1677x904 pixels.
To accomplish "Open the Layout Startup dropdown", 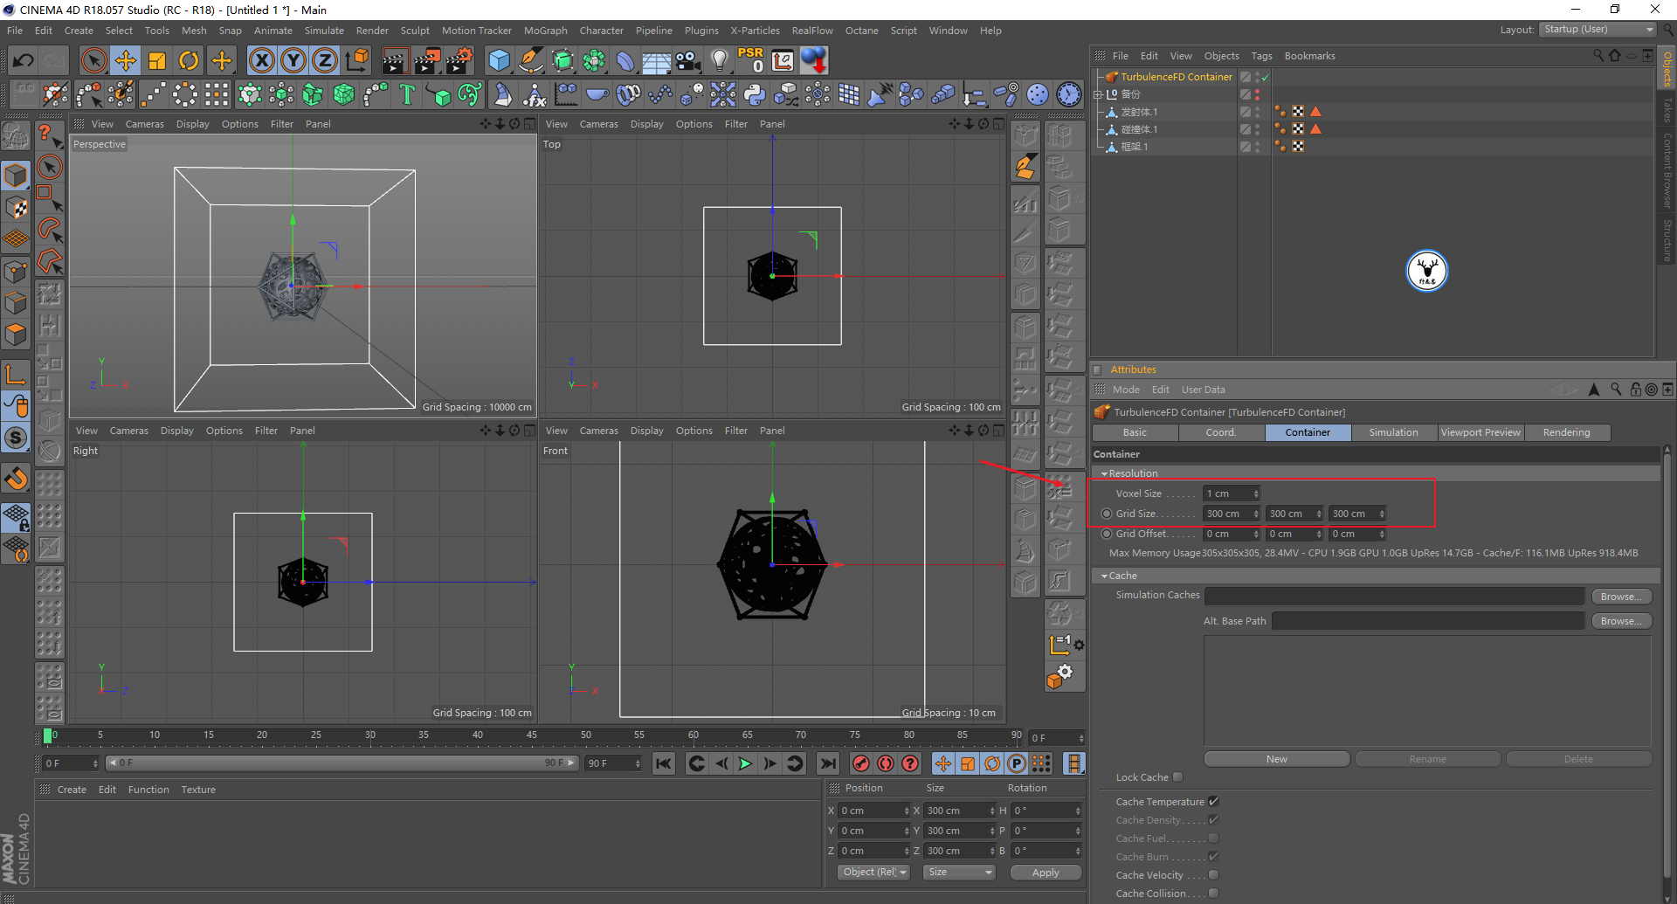I will pyautogui.click(x=1598, y=30).
